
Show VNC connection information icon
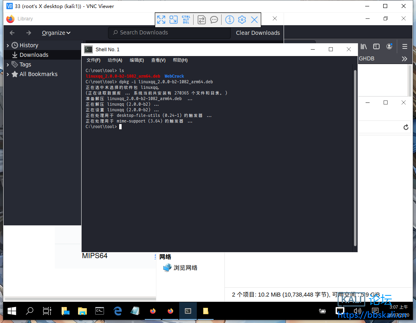[229, 20]
